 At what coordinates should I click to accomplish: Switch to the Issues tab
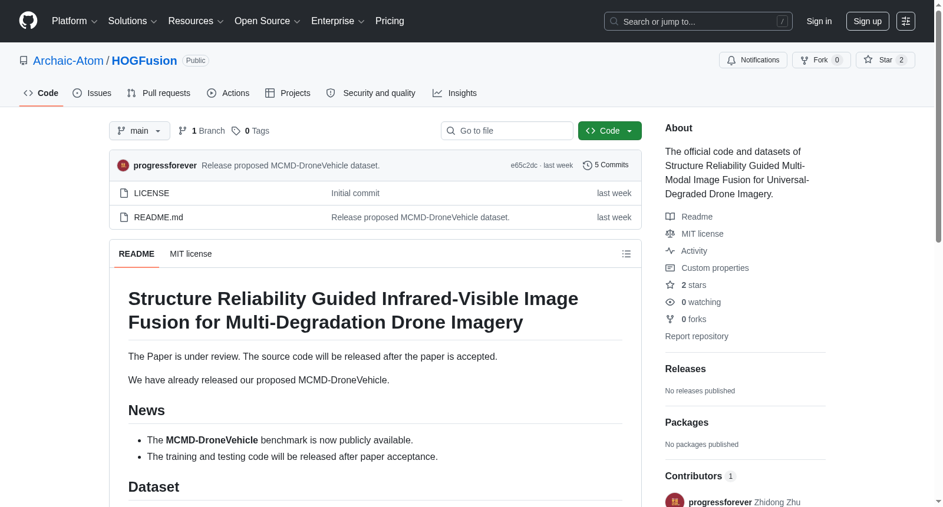click(x=92, y=93)
